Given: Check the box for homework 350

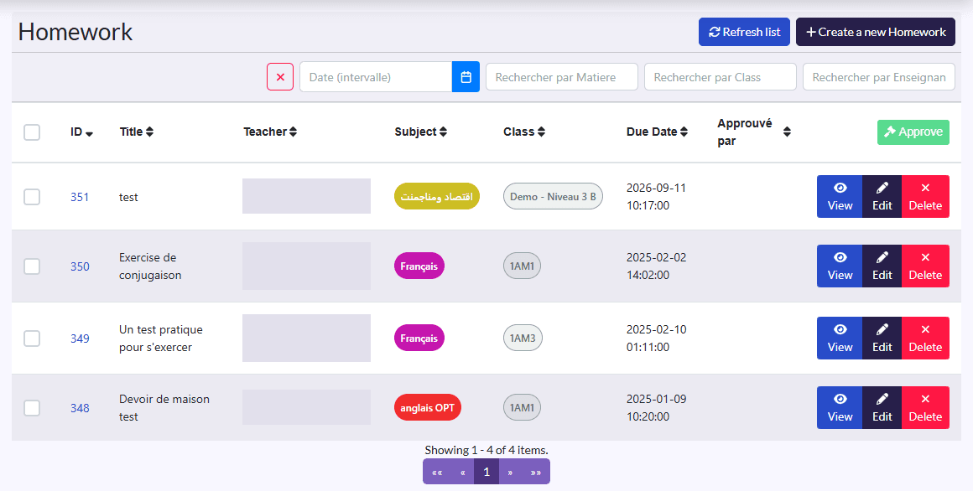Looking at the screenshot, I should tap(32, 266).
